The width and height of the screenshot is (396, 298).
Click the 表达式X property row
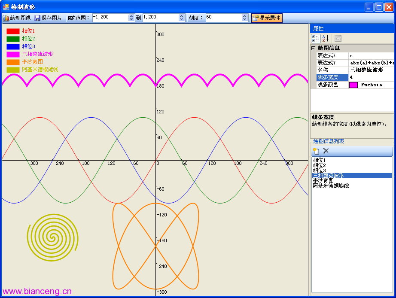point(355,55)
